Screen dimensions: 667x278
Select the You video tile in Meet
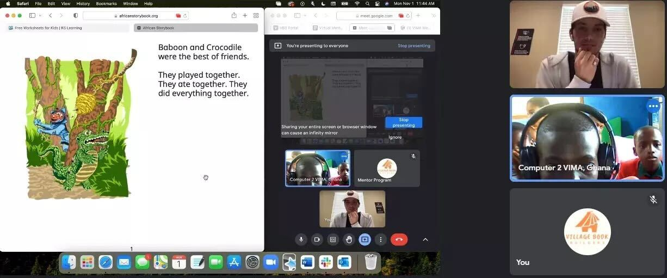(x=352, y=208)
